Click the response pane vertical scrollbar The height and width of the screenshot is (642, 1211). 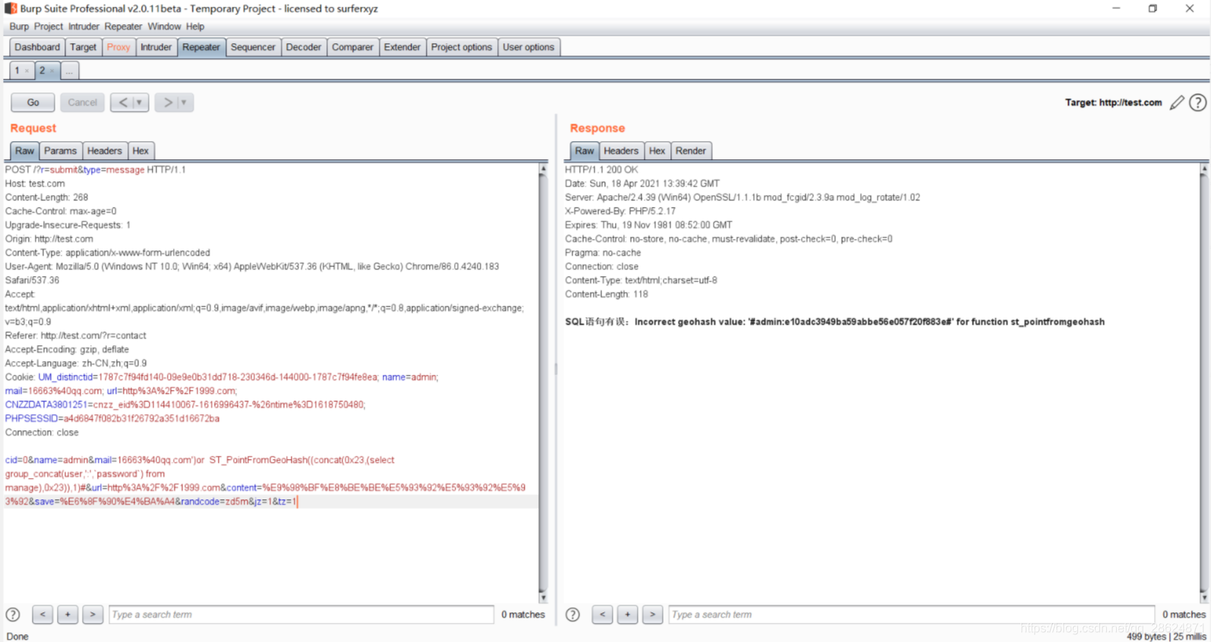click(1203, 383)
